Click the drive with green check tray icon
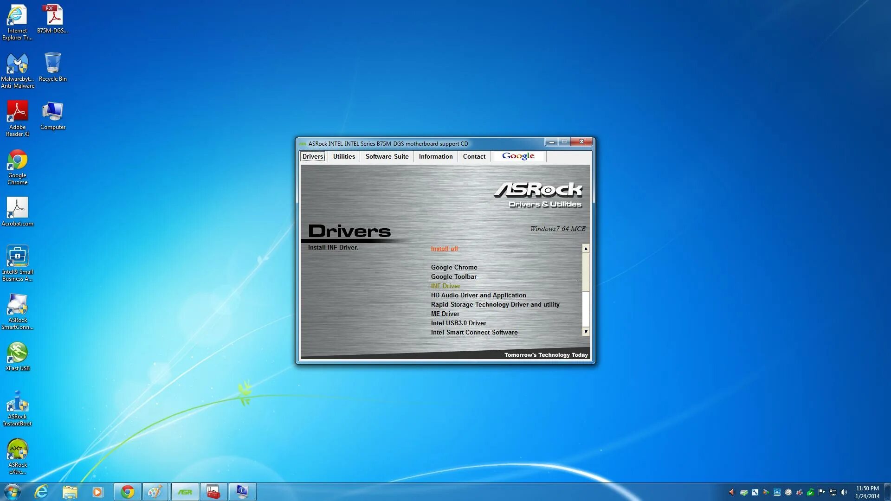Screen dimensions: 891x501 pos(744,492)
